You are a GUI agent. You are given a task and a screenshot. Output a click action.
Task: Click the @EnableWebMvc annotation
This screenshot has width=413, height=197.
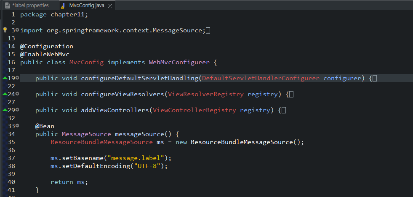coord(45,54)
